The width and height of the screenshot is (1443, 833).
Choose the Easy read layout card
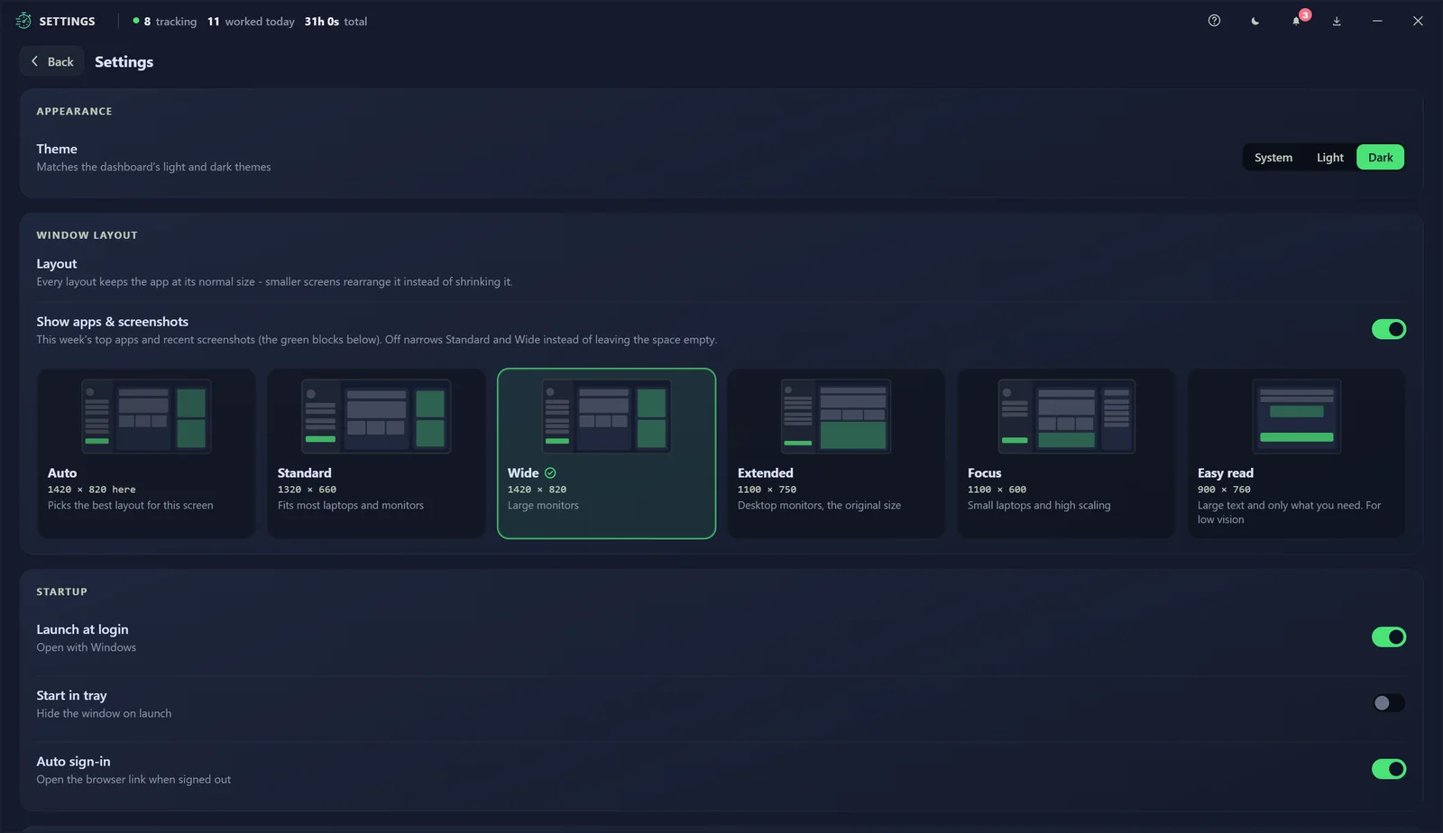point(1296,453)
